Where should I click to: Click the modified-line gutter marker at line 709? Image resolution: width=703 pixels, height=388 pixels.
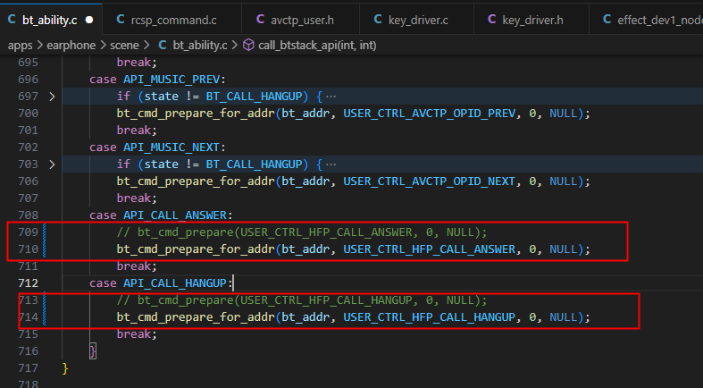45,232
